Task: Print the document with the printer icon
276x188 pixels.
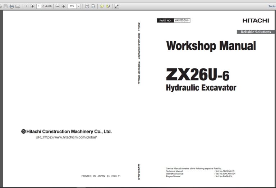Action: click(x=11, y=6)
